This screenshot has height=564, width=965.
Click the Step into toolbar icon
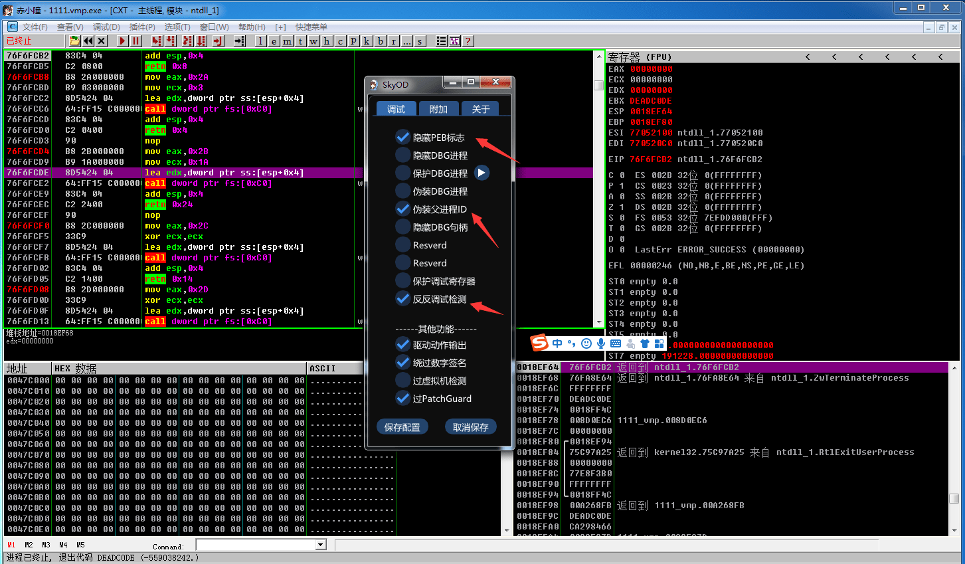point(157,41)
